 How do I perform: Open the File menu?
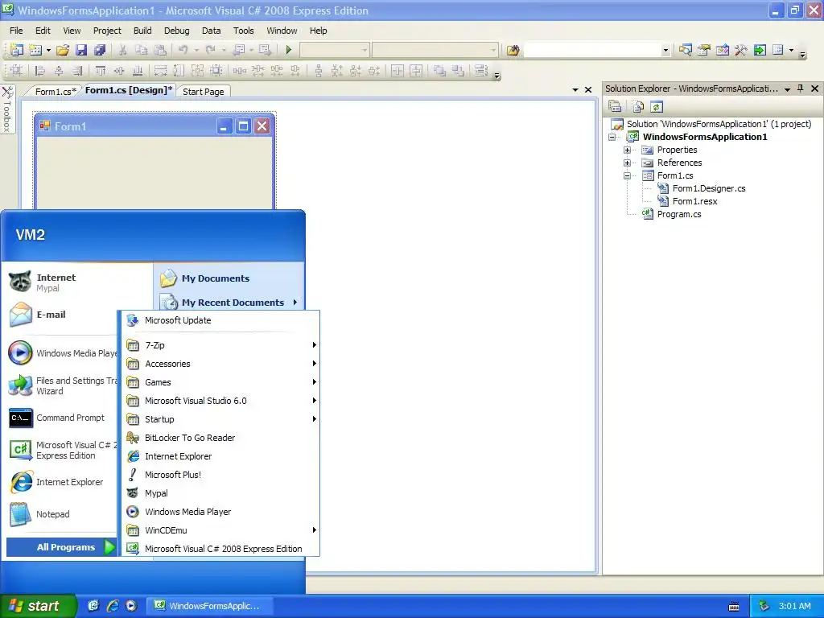click(x=16, y=31)
